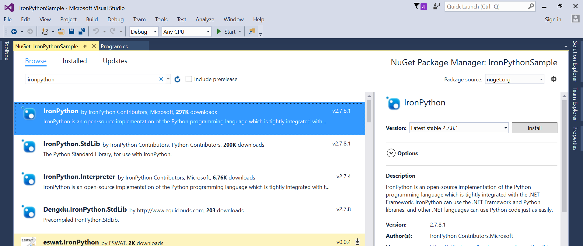Click toolbar overflow options arrow
The height and width of the screenshot is (246, 583).
pyautogui.click(x=260, y=34)
